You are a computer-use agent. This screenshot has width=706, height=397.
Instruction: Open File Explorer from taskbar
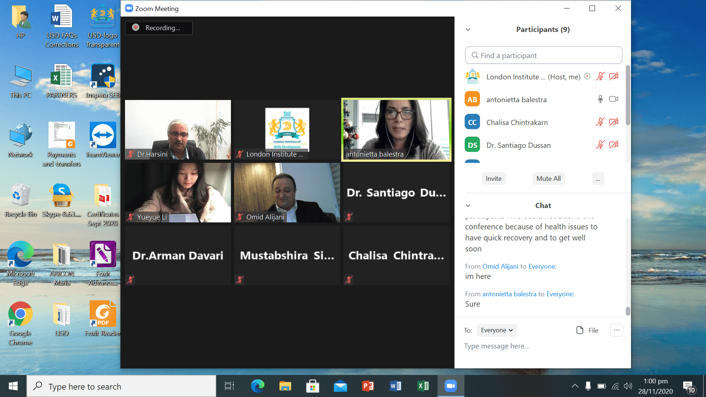[285, 386]
